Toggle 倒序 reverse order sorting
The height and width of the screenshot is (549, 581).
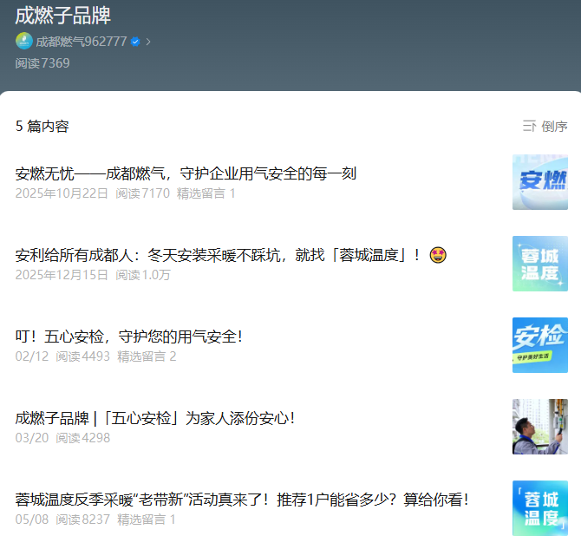(554, 127)
